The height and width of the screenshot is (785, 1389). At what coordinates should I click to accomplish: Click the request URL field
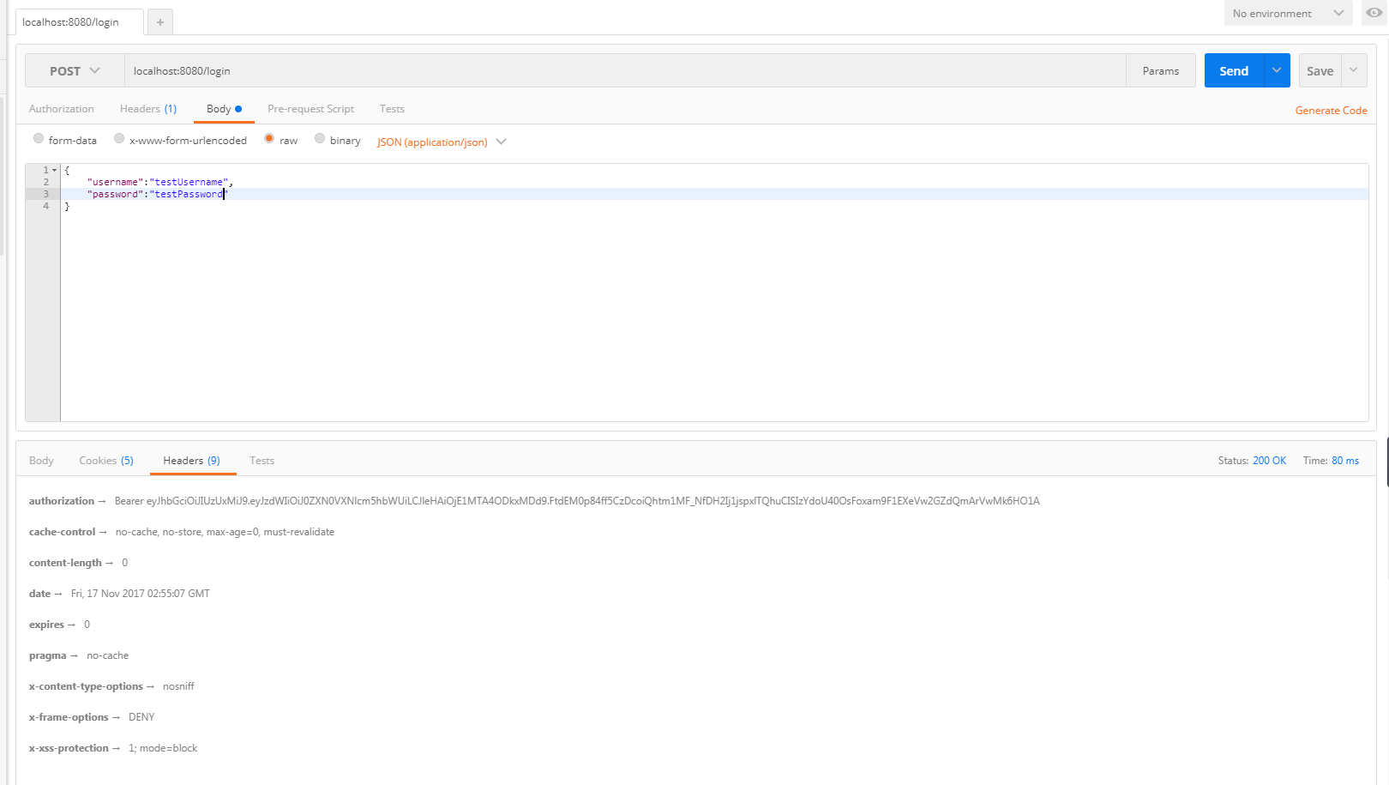[625, 70]
